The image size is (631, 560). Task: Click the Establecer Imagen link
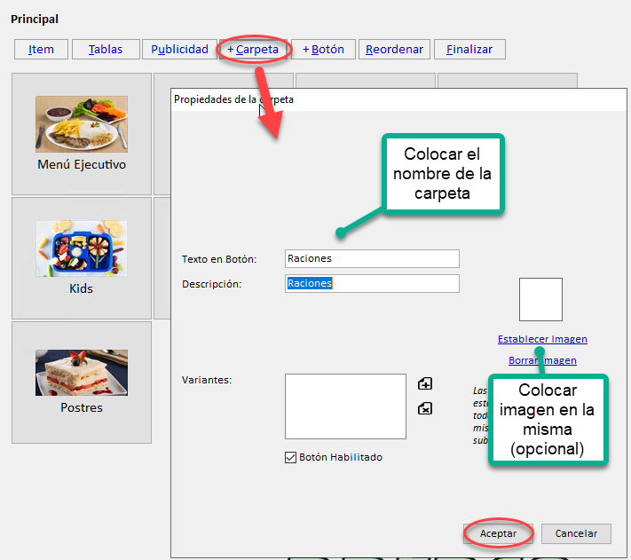(542, 339)
